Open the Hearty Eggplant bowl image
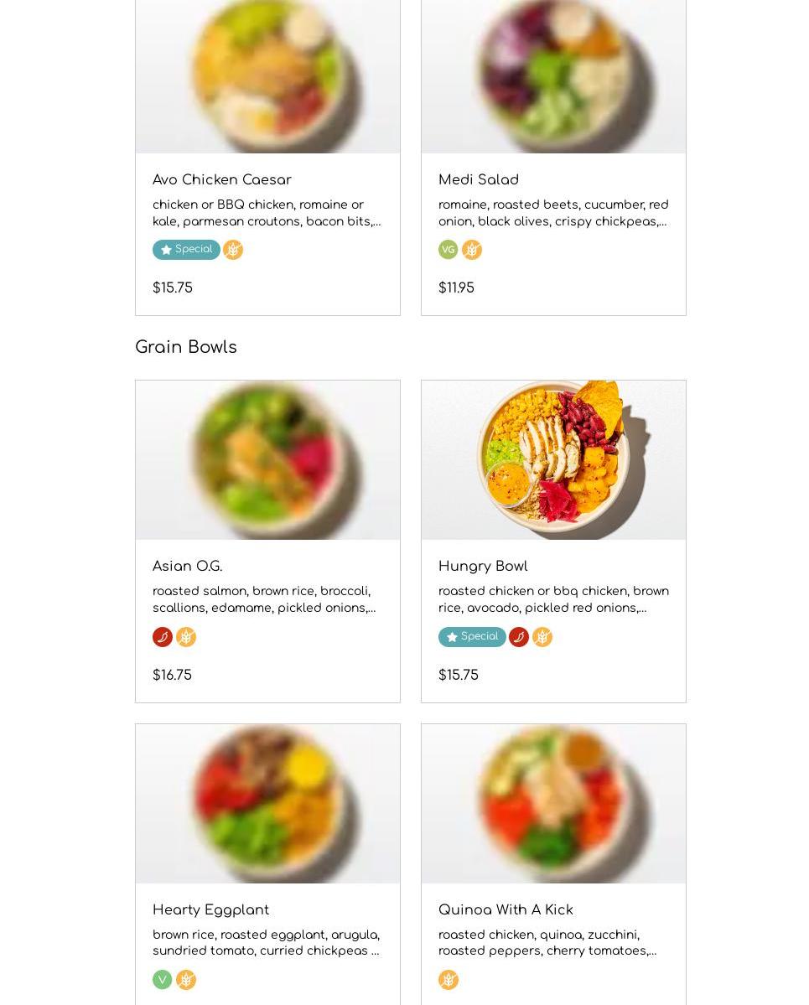809x1005 pixels. [x=267, y=803]
